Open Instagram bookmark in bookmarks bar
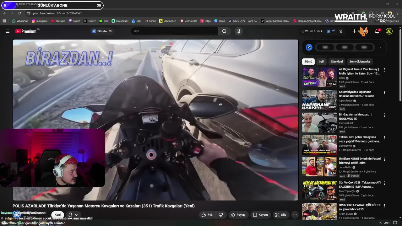The width and height of the screenshot is (402, 226). coord(39,21)
